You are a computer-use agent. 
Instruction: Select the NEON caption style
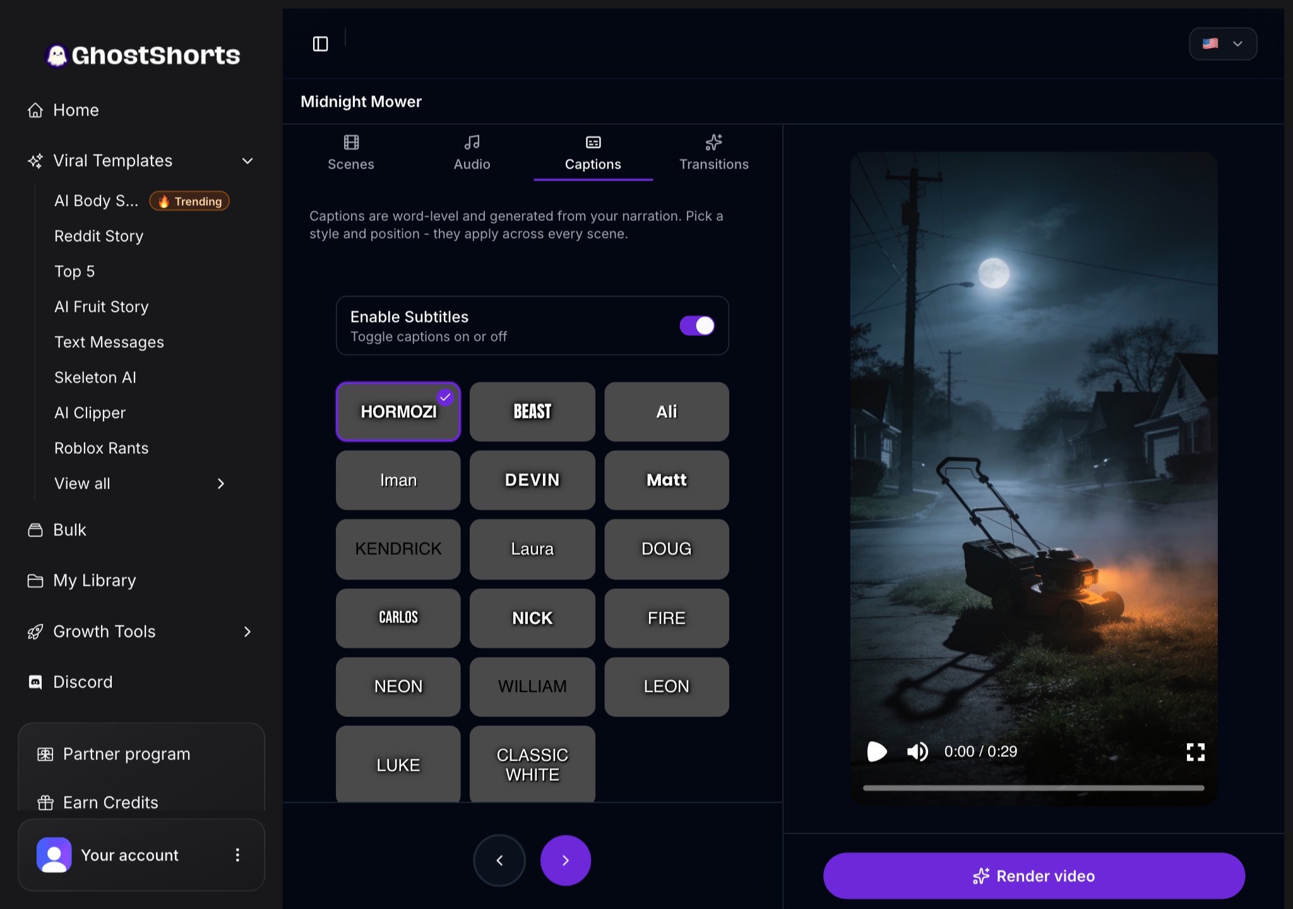coord(398,686)
